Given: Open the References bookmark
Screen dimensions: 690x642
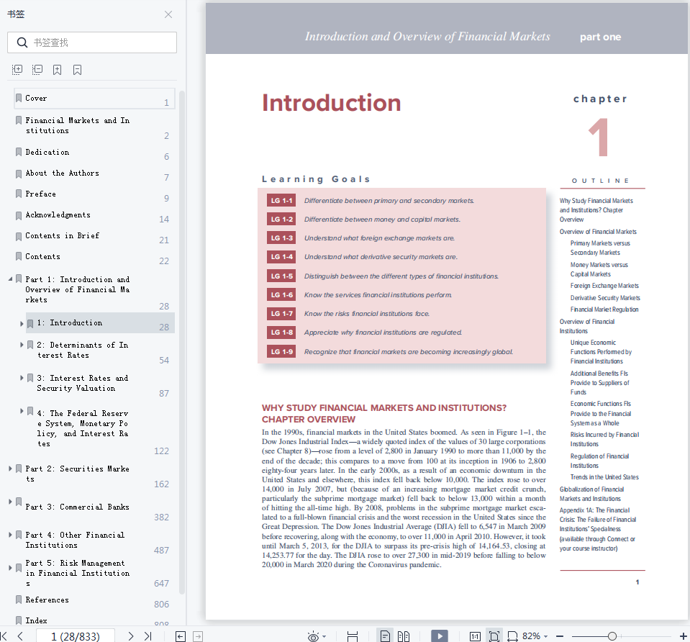Looking at the screenshot, I should pos(47,600).
